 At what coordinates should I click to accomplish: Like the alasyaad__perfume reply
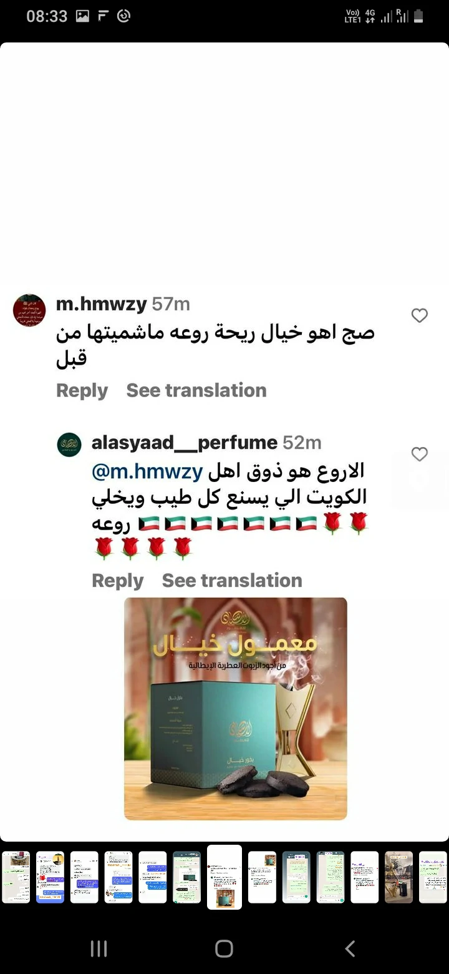tap(420, 454)
